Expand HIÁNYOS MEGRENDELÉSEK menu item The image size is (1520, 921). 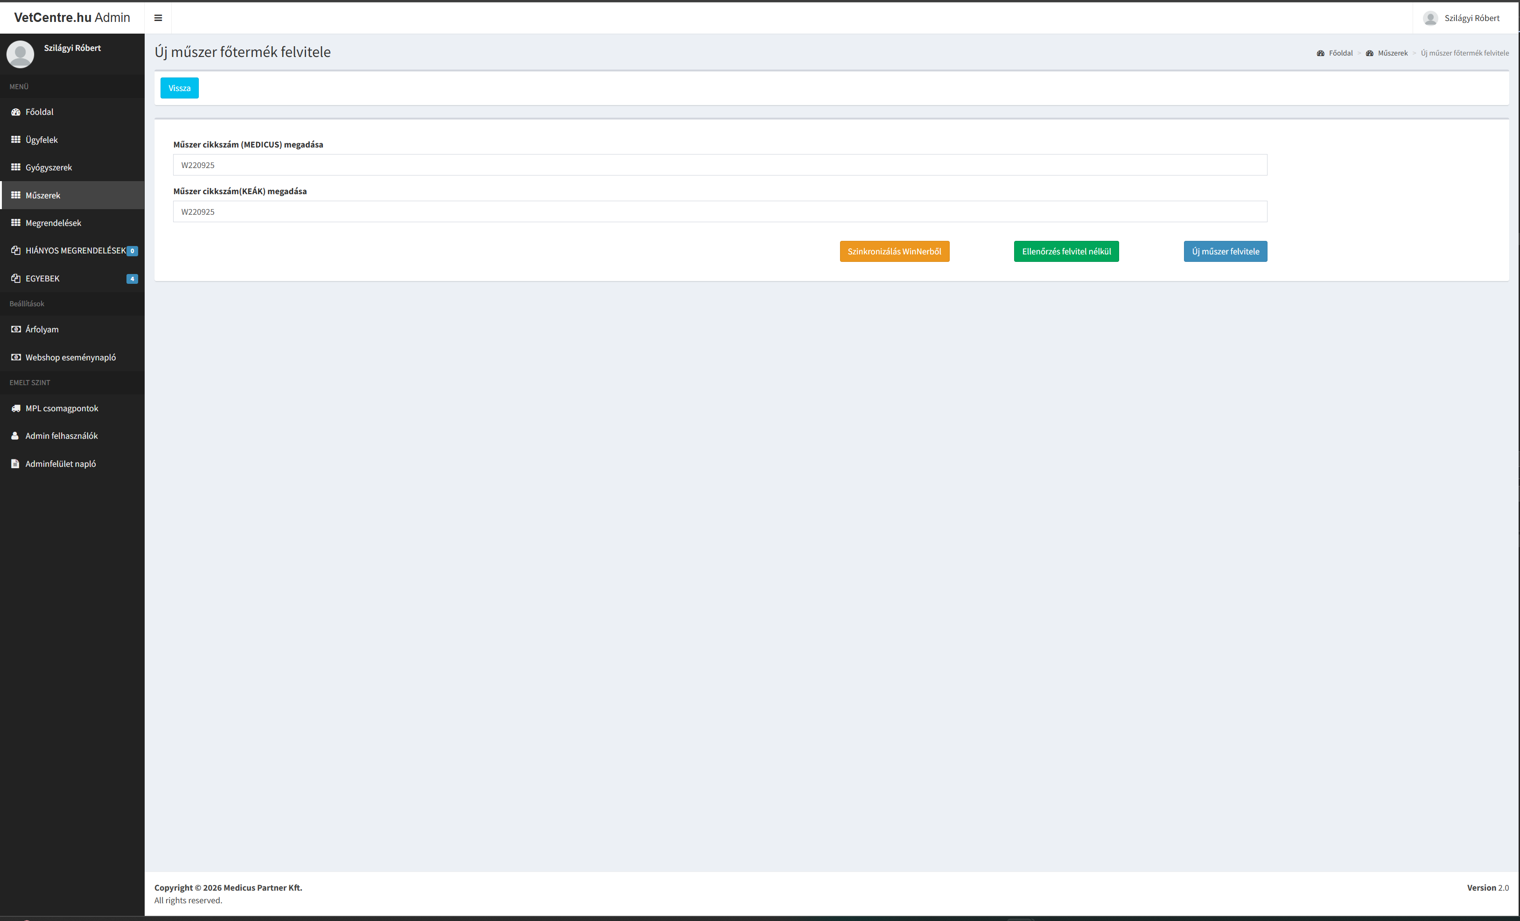coord(75,251)
